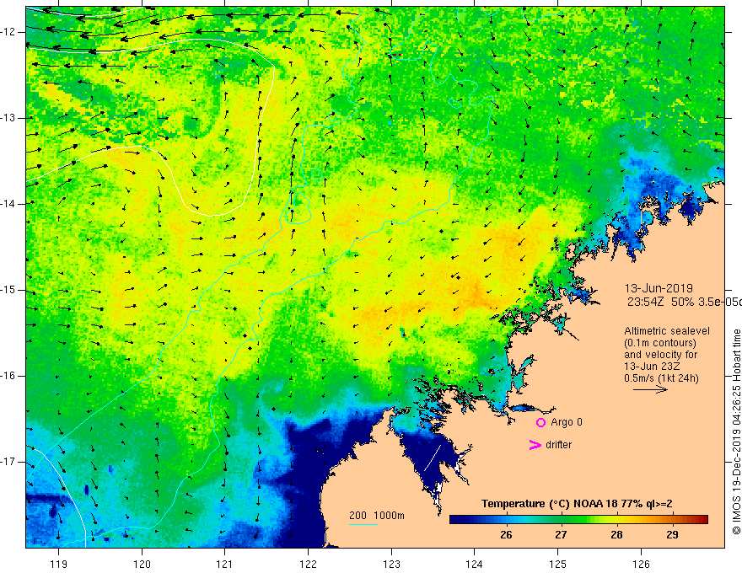Click the cyan isobath legend line
This screenshot has height=573, width=742.
pos(363,524)
